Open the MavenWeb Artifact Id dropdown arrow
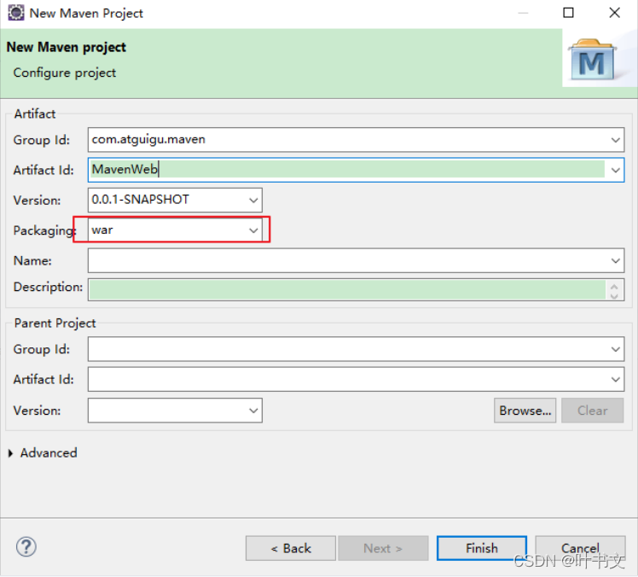 pyautogui.click(x=615, y=170)
